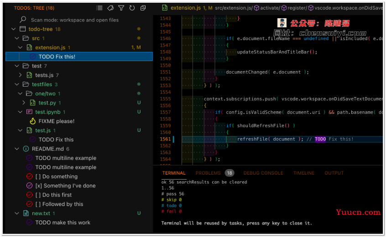Click the updateStatusBarAndTitleBar(); code line
The height and width of the screenshot is (237, 386).
pyautogui.click(x=277, y=52)
